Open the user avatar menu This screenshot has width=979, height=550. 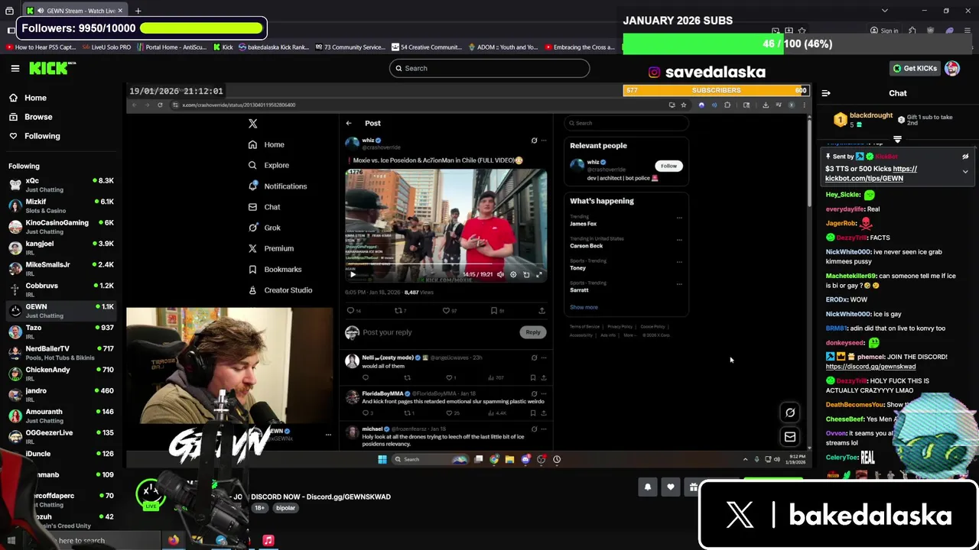pos(952,68)
